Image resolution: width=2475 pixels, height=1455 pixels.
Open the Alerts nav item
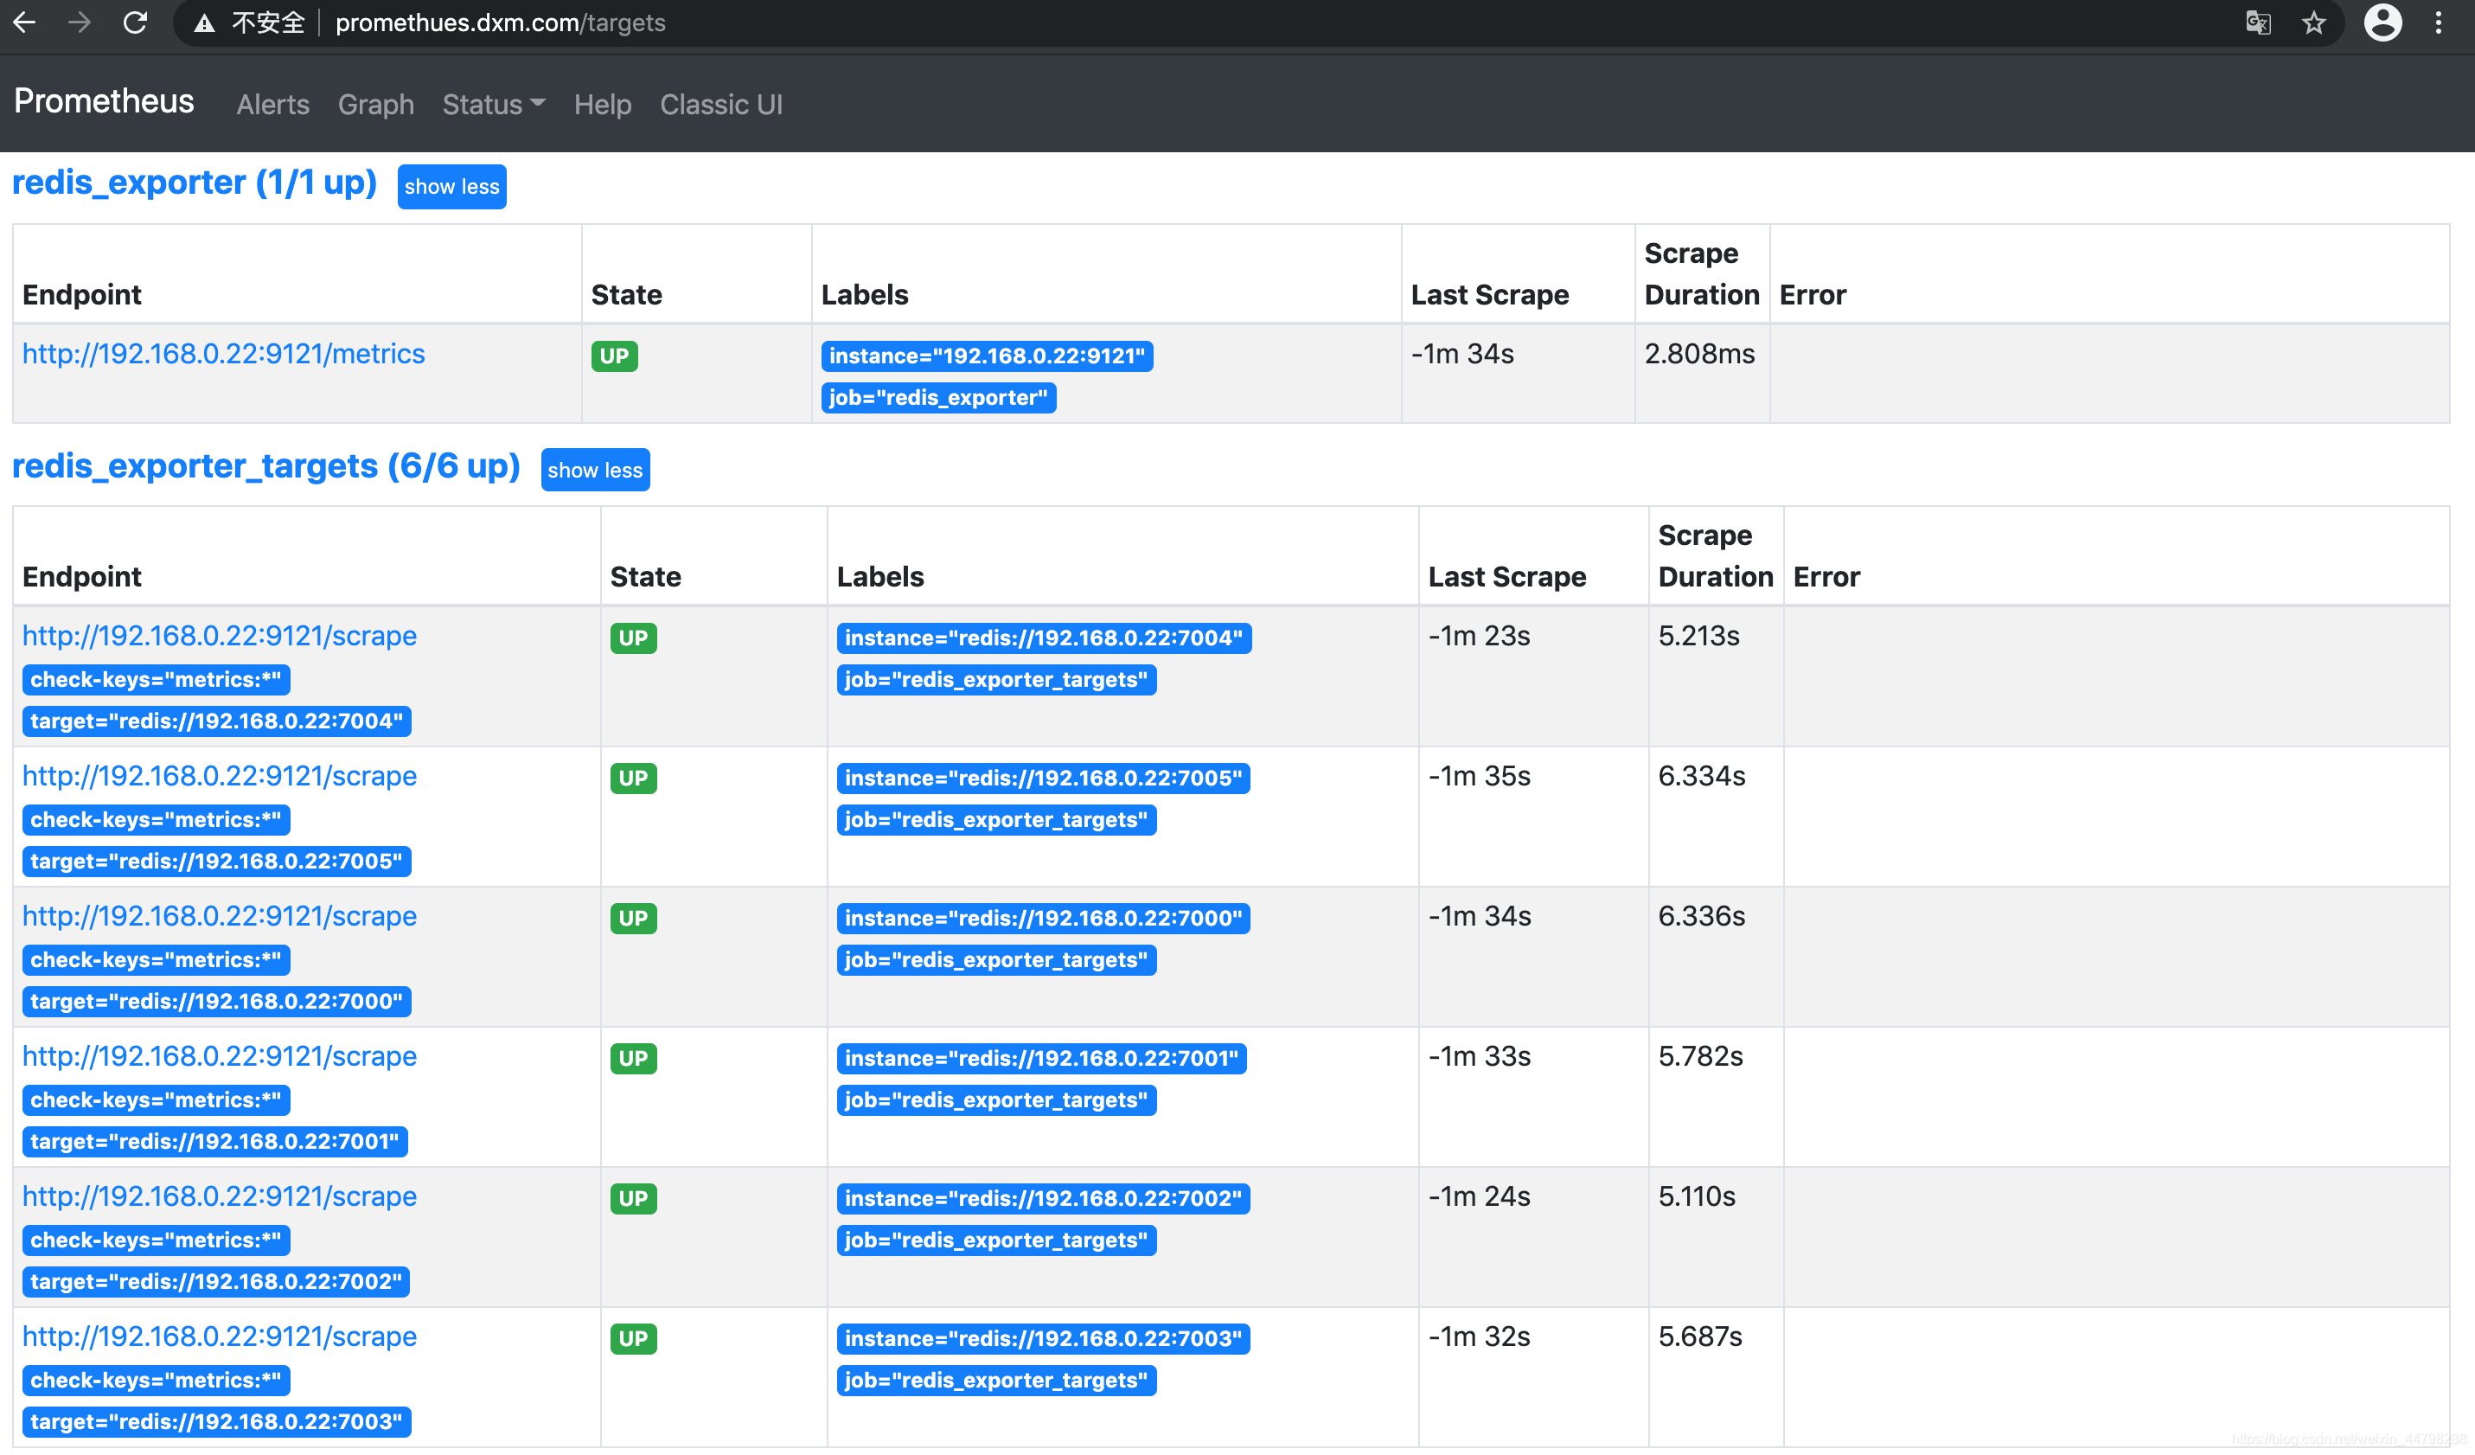pyautogui.click(x=272, y=104)
